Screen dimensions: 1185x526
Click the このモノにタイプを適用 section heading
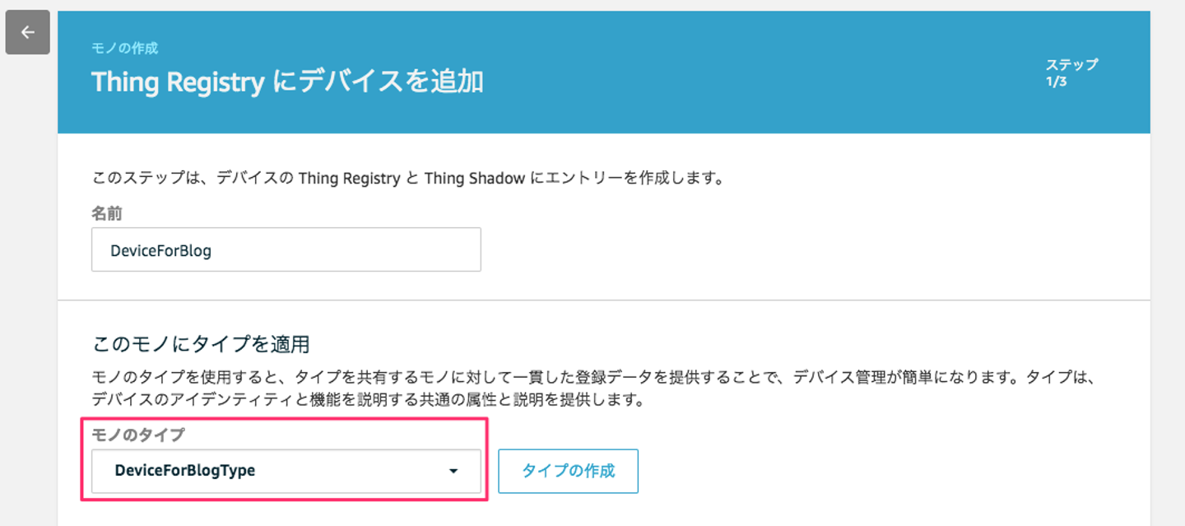click(200, 343)
